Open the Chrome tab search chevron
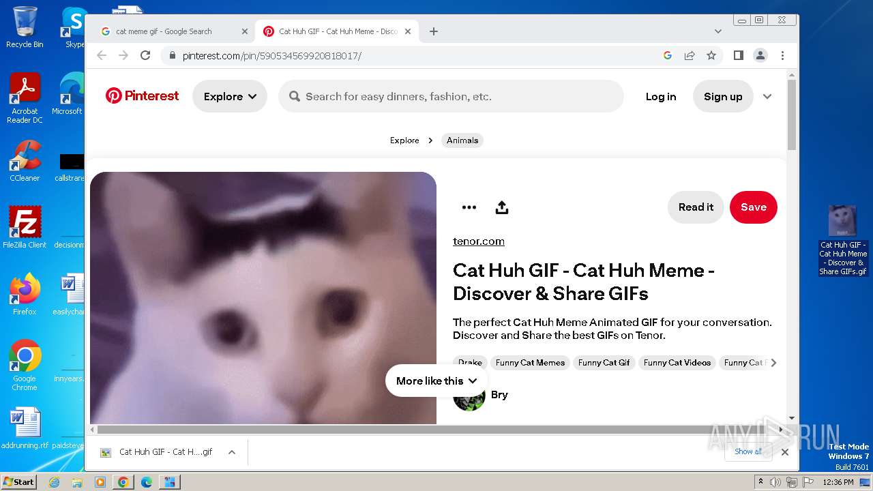This screenshot has width=873, height=491. pyautogui.click(x=718, y=31)
